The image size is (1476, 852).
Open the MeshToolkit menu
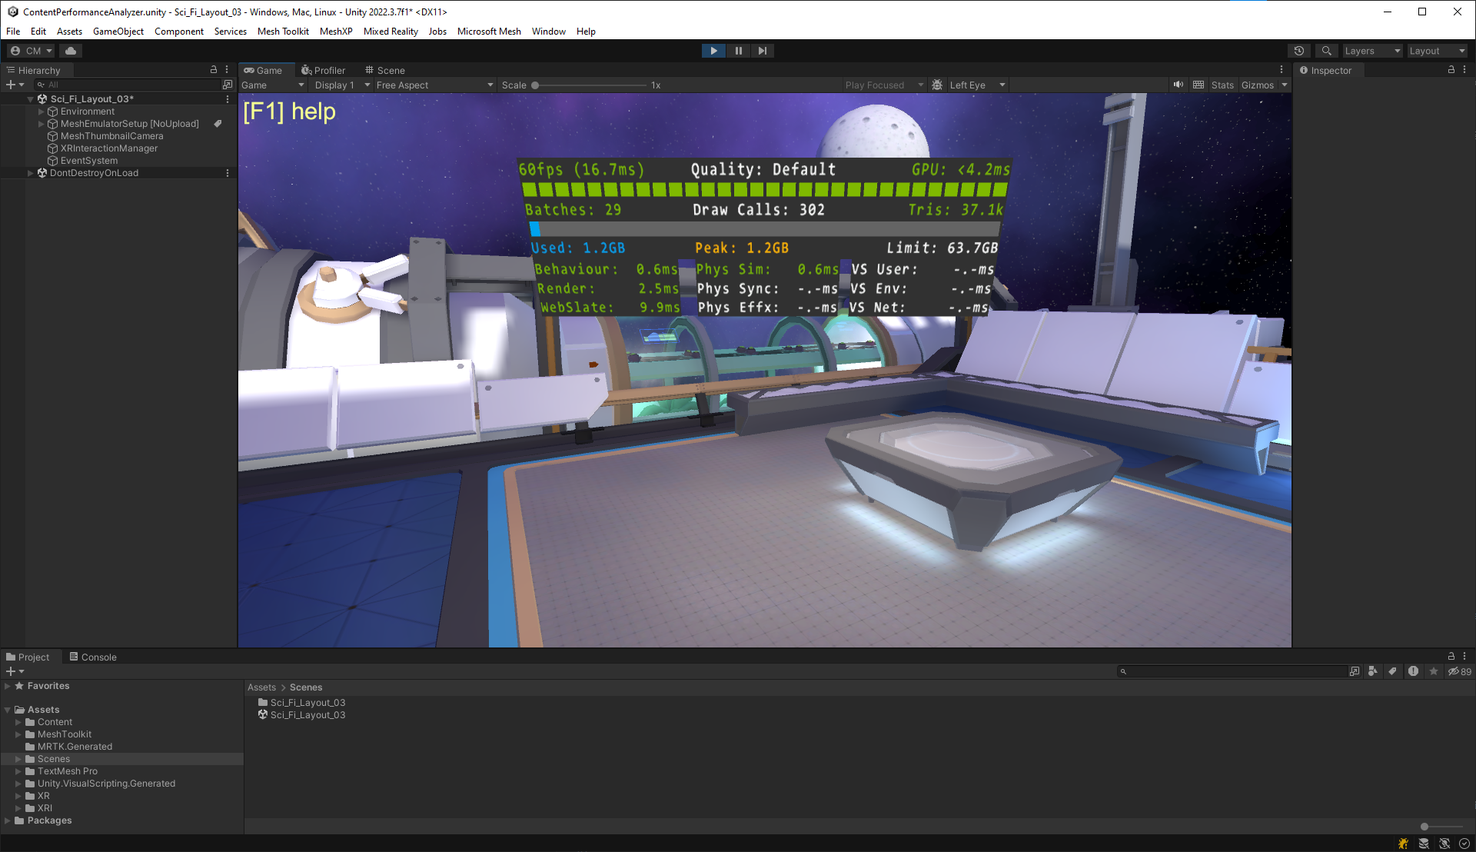pyautogui.click(x=283, y=31)
